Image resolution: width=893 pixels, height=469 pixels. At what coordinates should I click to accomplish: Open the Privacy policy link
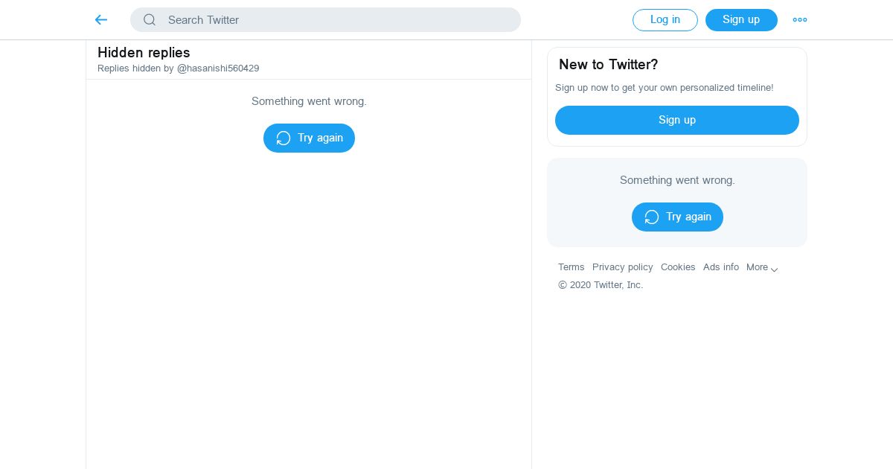coord(622,267)
